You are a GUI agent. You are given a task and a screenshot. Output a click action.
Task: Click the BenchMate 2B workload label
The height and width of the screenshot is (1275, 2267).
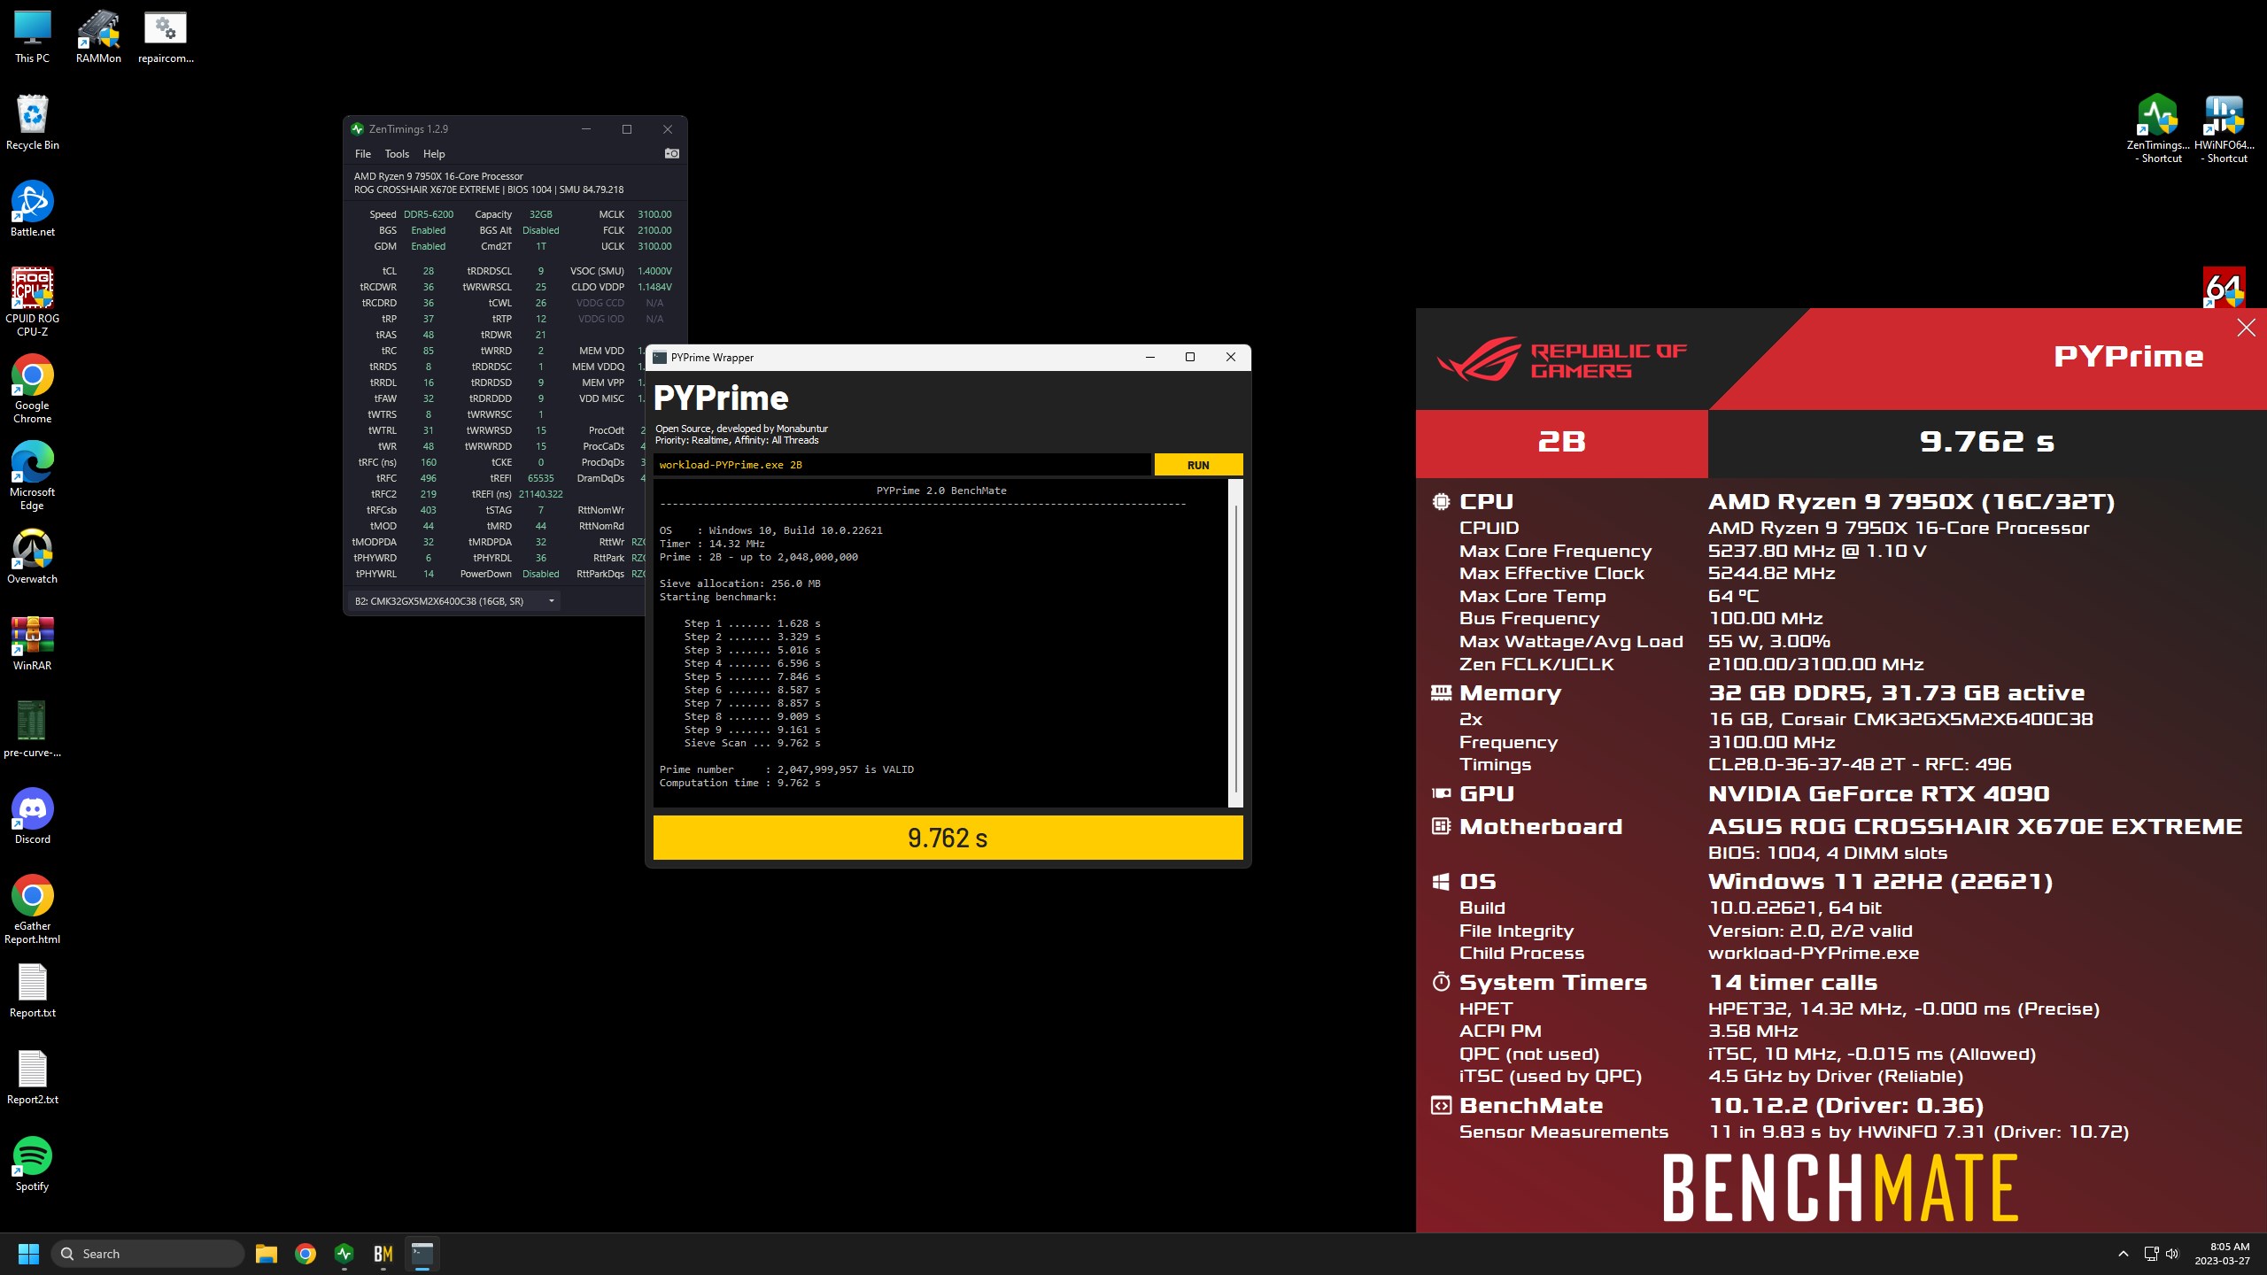tap(1561, 442)
